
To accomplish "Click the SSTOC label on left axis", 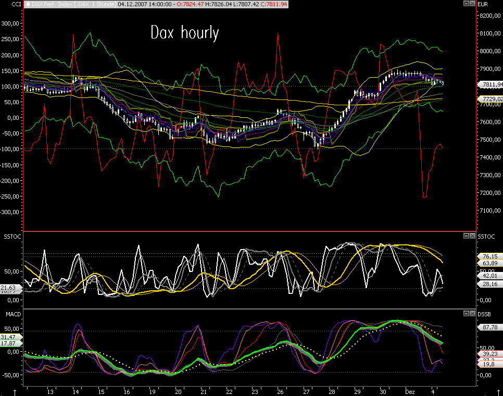I will coord(12,237).
